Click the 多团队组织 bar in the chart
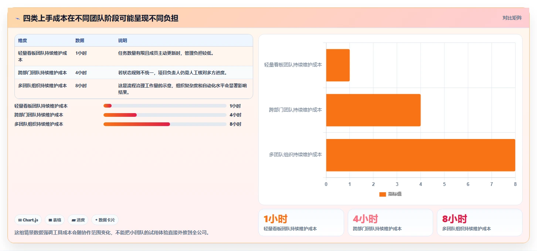537x251 pixels. point(421,155)
